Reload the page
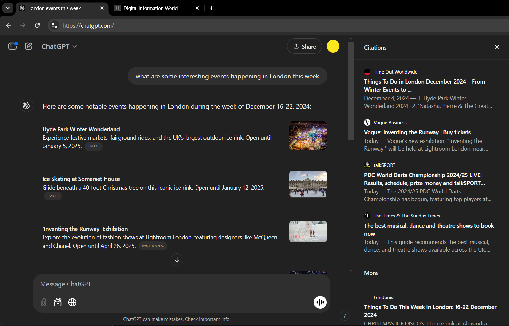The height and width of the screenshot is (326, 509). (37, 25)
